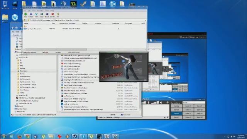Adjust the speaker volume level bars
The image size is (247, 139).
point(155,102)
